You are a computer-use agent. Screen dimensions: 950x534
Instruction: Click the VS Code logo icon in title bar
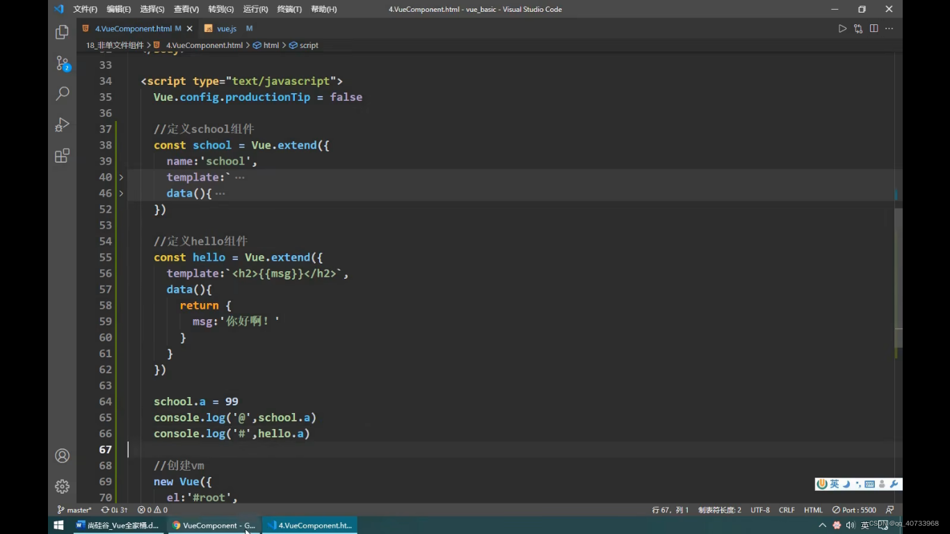(x=58, y=9)
